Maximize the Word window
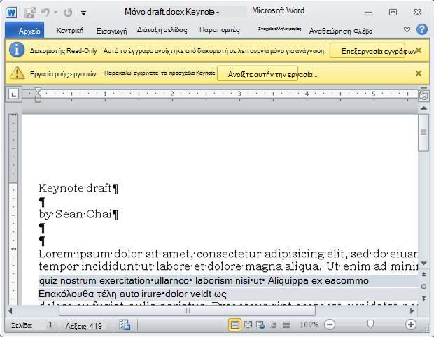The height and width of the screenshot is (337, 434). [x=393, y=12]
